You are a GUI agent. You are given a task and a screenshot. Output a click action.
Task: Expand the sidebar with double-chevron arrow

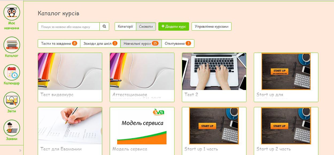pos(20,150)
